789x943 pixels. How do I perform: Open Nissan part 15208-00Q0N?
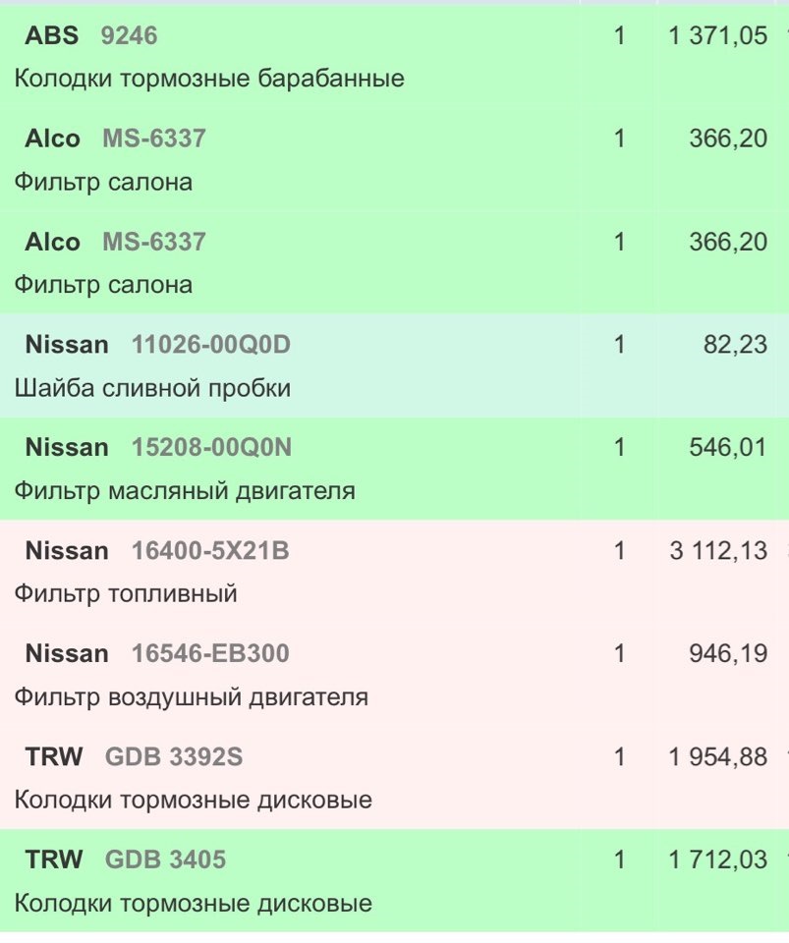click(211, 448)
